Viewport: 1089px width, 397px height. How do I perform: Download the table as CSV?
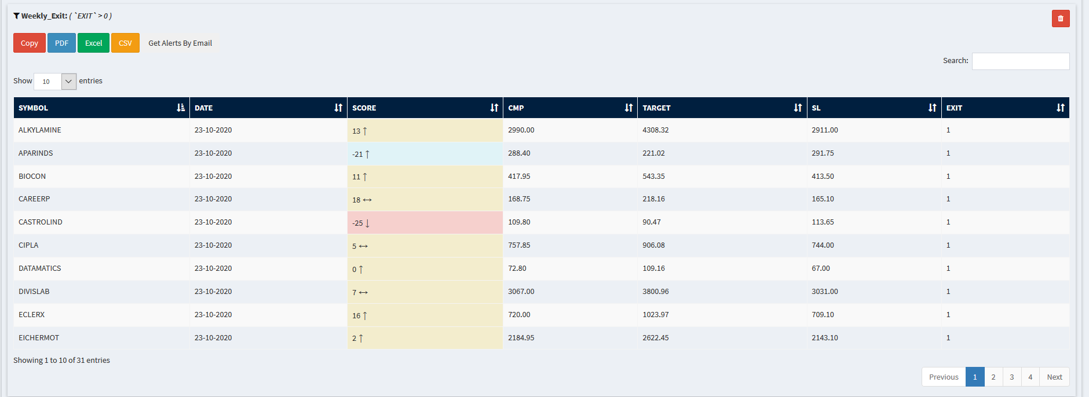[x=125, y=43]
